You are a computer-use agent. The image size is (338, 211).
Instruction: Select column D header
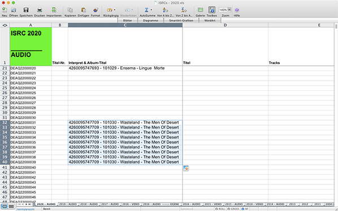pos(225,25)
